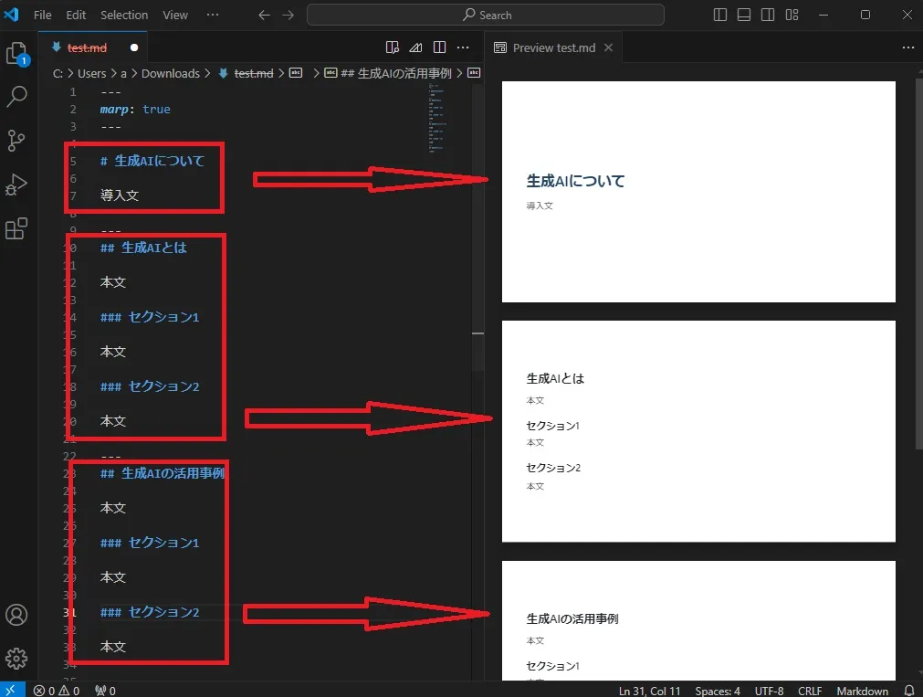The height and width of the screenshot is (697, 923).
Task: Show errors and warnings count
Action: tap(57, 691)
